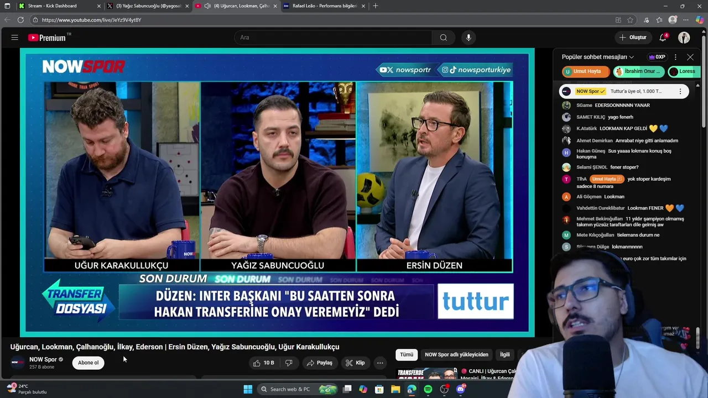Open File Explorer from taskbar
This screenshot has width=708, height=398.
[x=395, y=389]
